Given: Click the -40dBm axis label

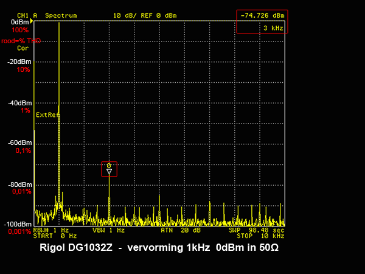Looking at the screenshot, I should coord(19,103).
